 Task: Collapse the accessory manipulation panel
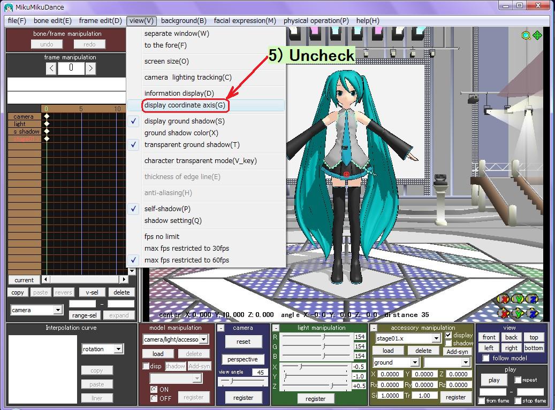pyautogui.click(x=374, y=328)
